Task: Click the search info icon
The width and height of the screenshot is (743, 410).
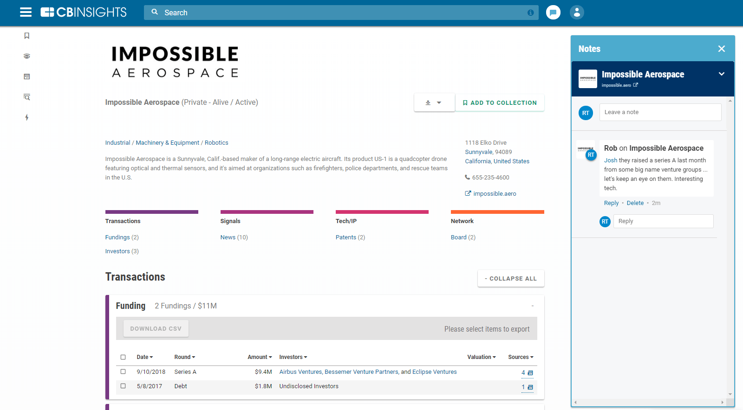Action: click(530, 13)
